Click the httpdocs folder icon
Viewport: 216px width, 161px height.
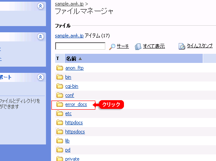(x=60, y=123)
